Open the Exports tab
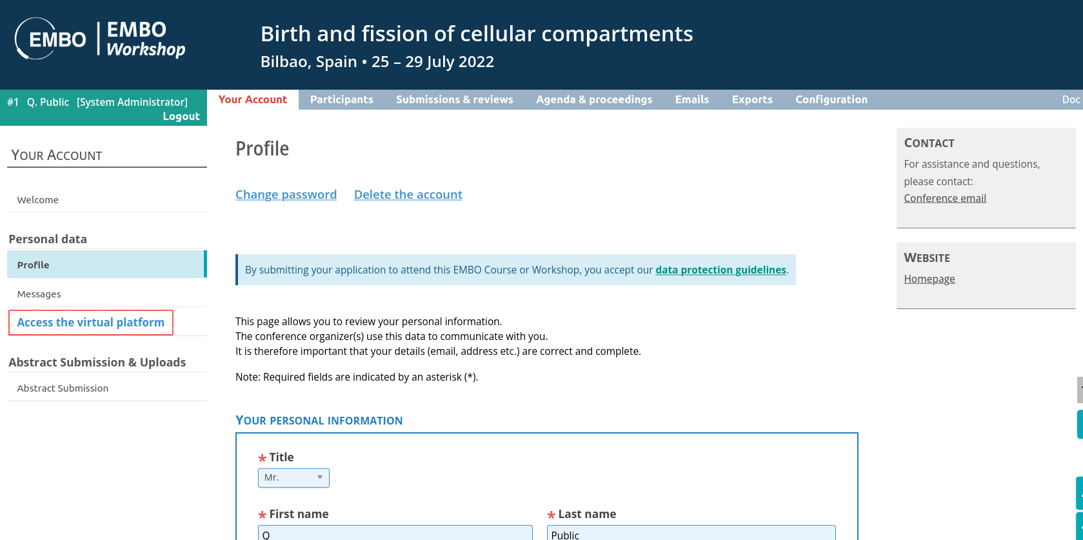Screen dimensions: 1083x540 (751, 99)
